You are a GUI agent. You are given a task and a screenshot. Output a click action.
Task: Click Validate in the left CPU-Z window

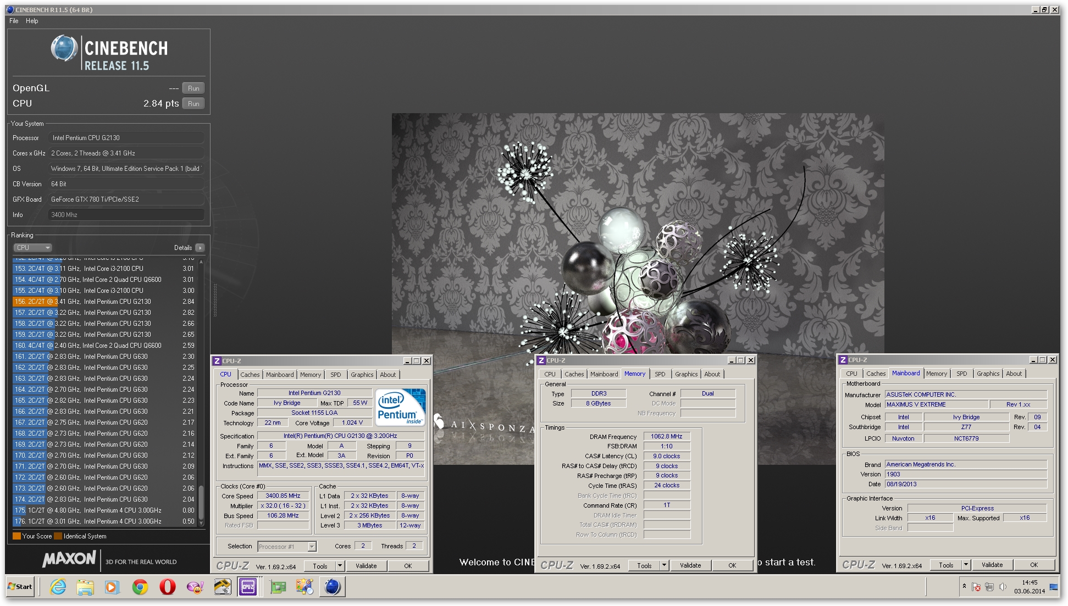point(366,566)
